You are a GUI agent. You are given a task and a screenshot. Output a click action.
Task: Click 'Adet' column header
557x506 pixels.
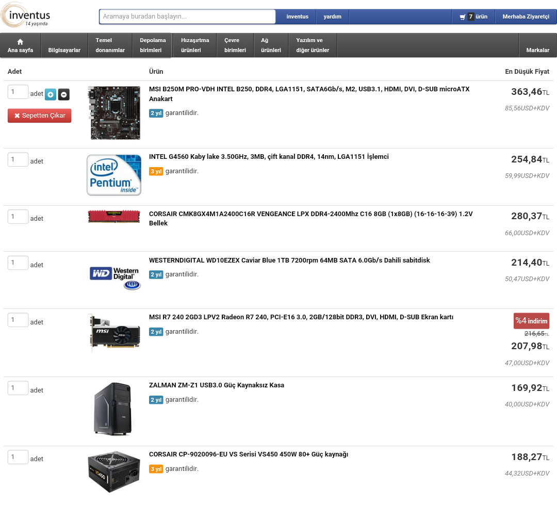coord(14,71)
